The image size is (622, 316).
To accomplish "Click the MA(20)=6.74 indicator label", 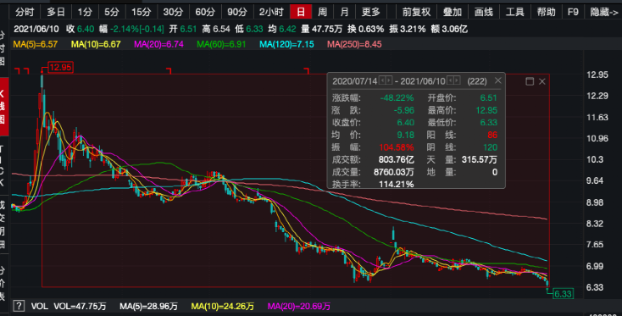I will click(x=158, y=44).
